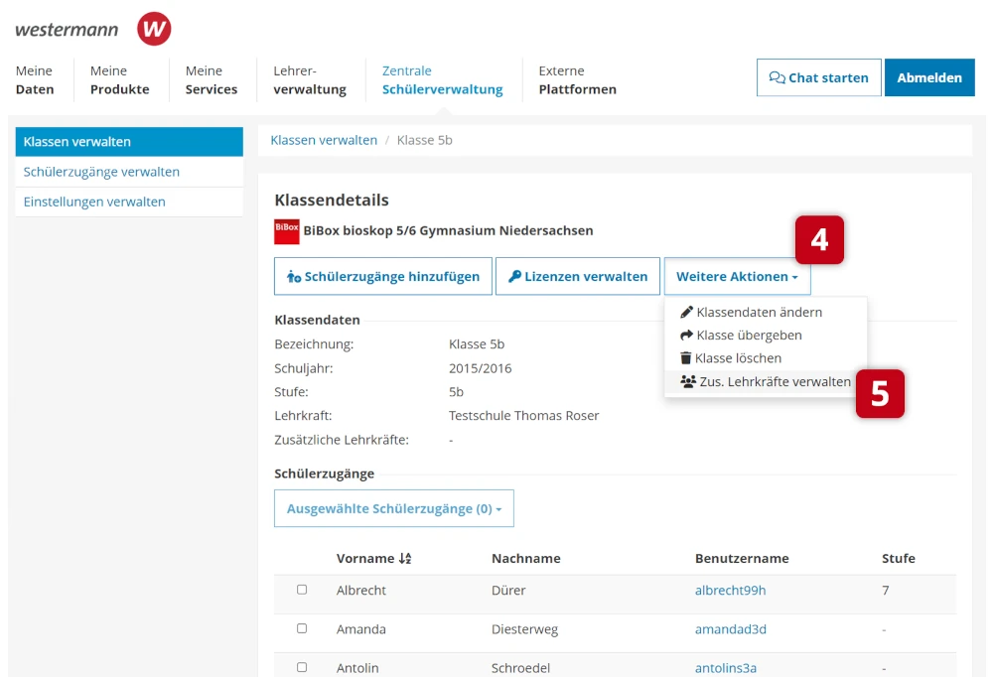Click the red BiBox product icon
Viewport: 993px width, 677px height.
(x=286, y=231)
